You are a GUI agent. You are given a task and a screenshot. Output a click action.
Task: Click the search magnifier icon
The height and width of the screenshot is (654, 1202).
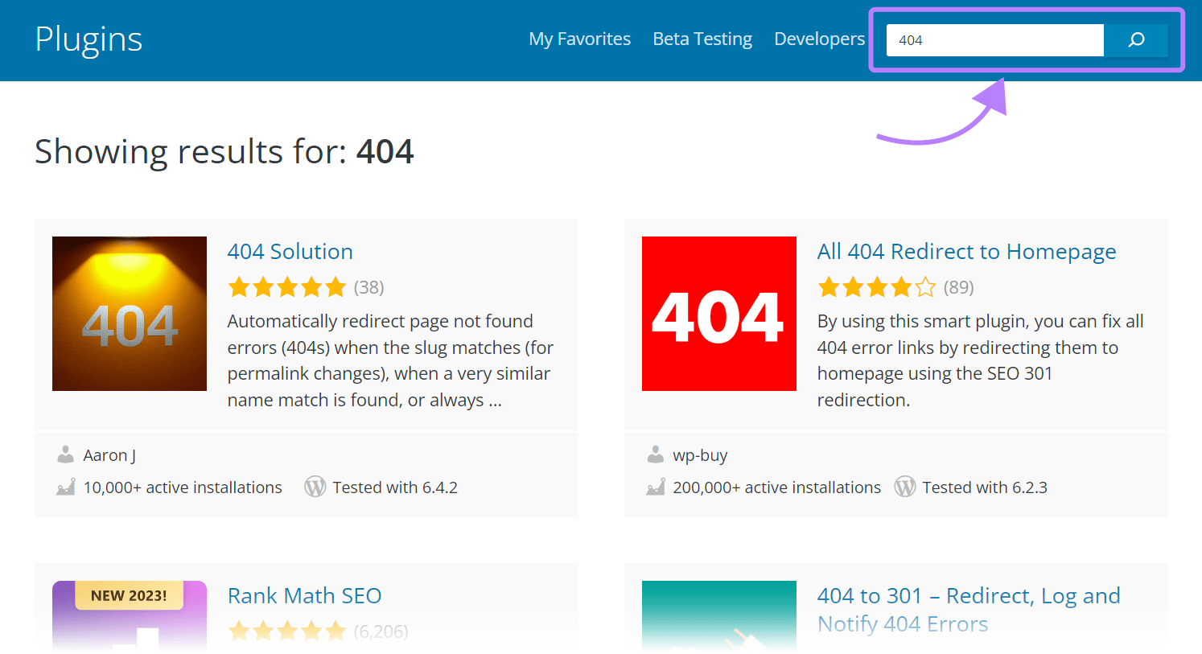1135,39
